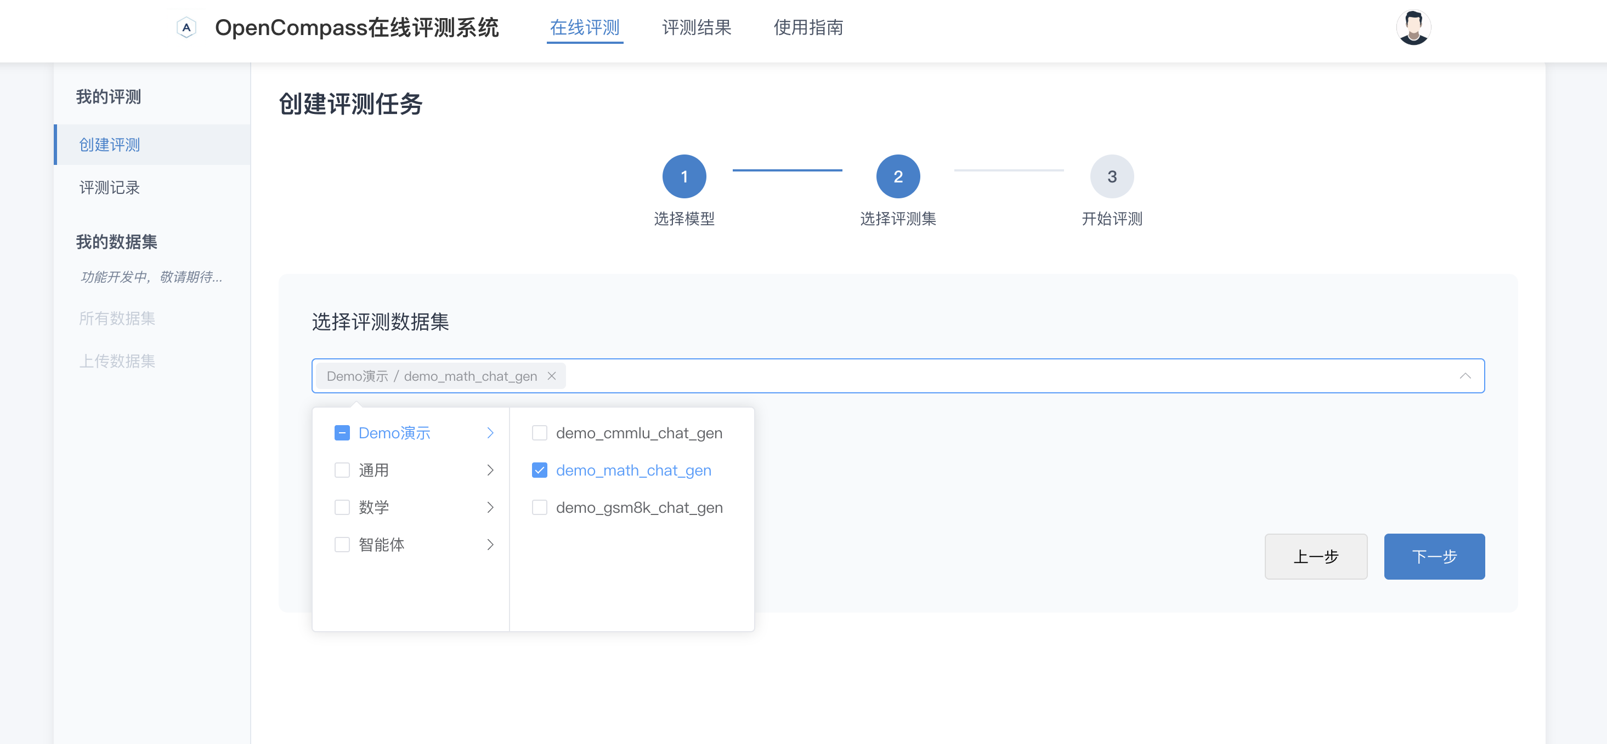
Task: Select the 通用 category label
Action: [x=374, y=470]
